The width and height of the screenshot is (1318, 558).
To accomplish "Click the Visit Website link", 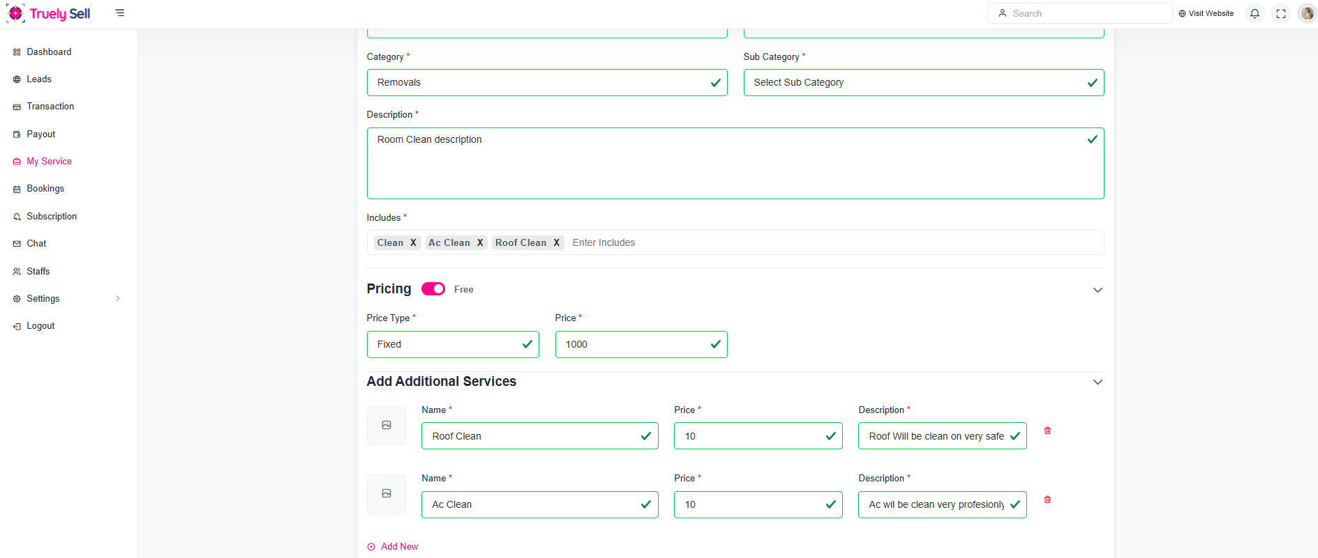I will [x=1206, y=13].
